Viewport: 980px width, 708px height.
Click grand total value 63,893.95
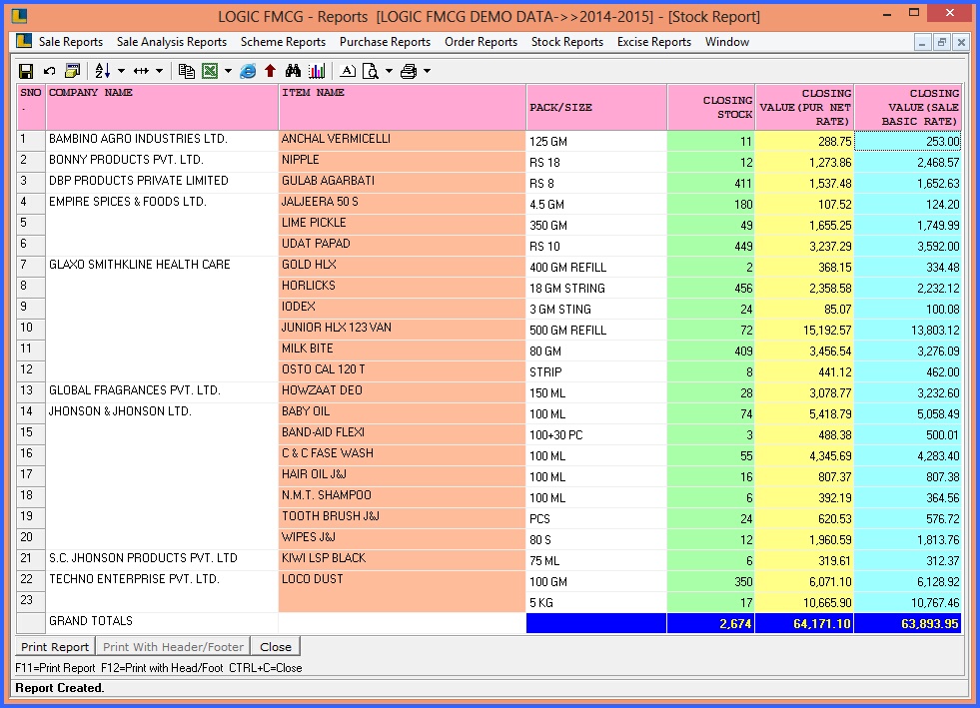[x=908, y=623]
